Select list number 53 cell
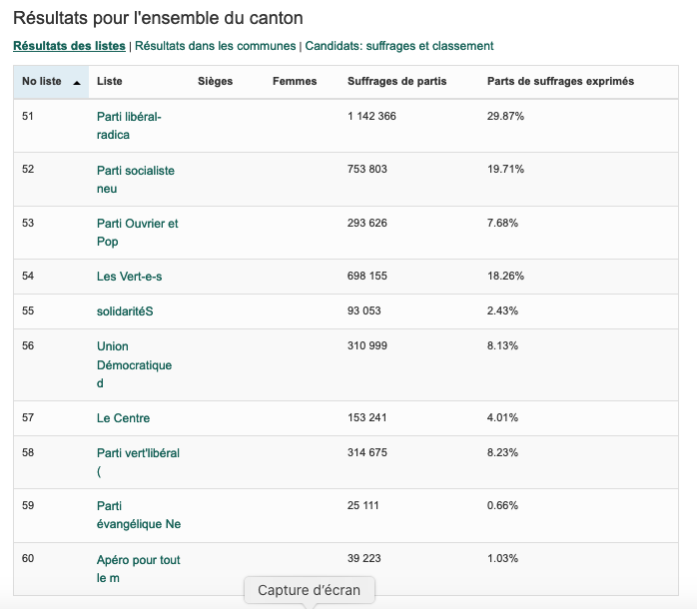This screenshot has height=609, width=697. (x=28, y=223)
